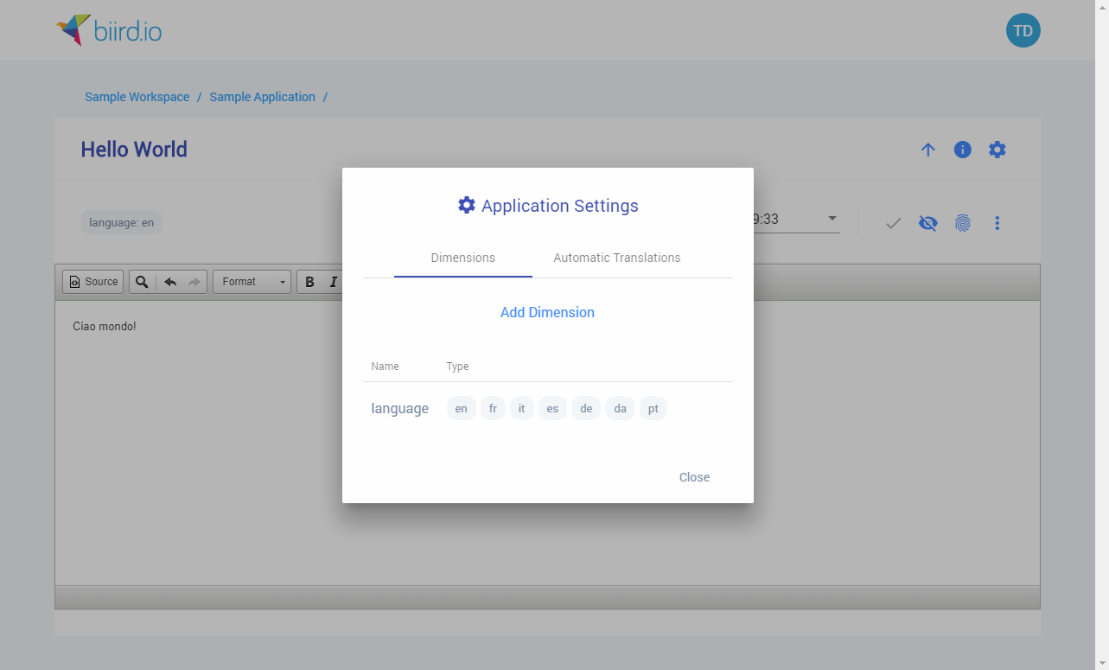
Task: Click the de language chip
Action: pos(586,408)
